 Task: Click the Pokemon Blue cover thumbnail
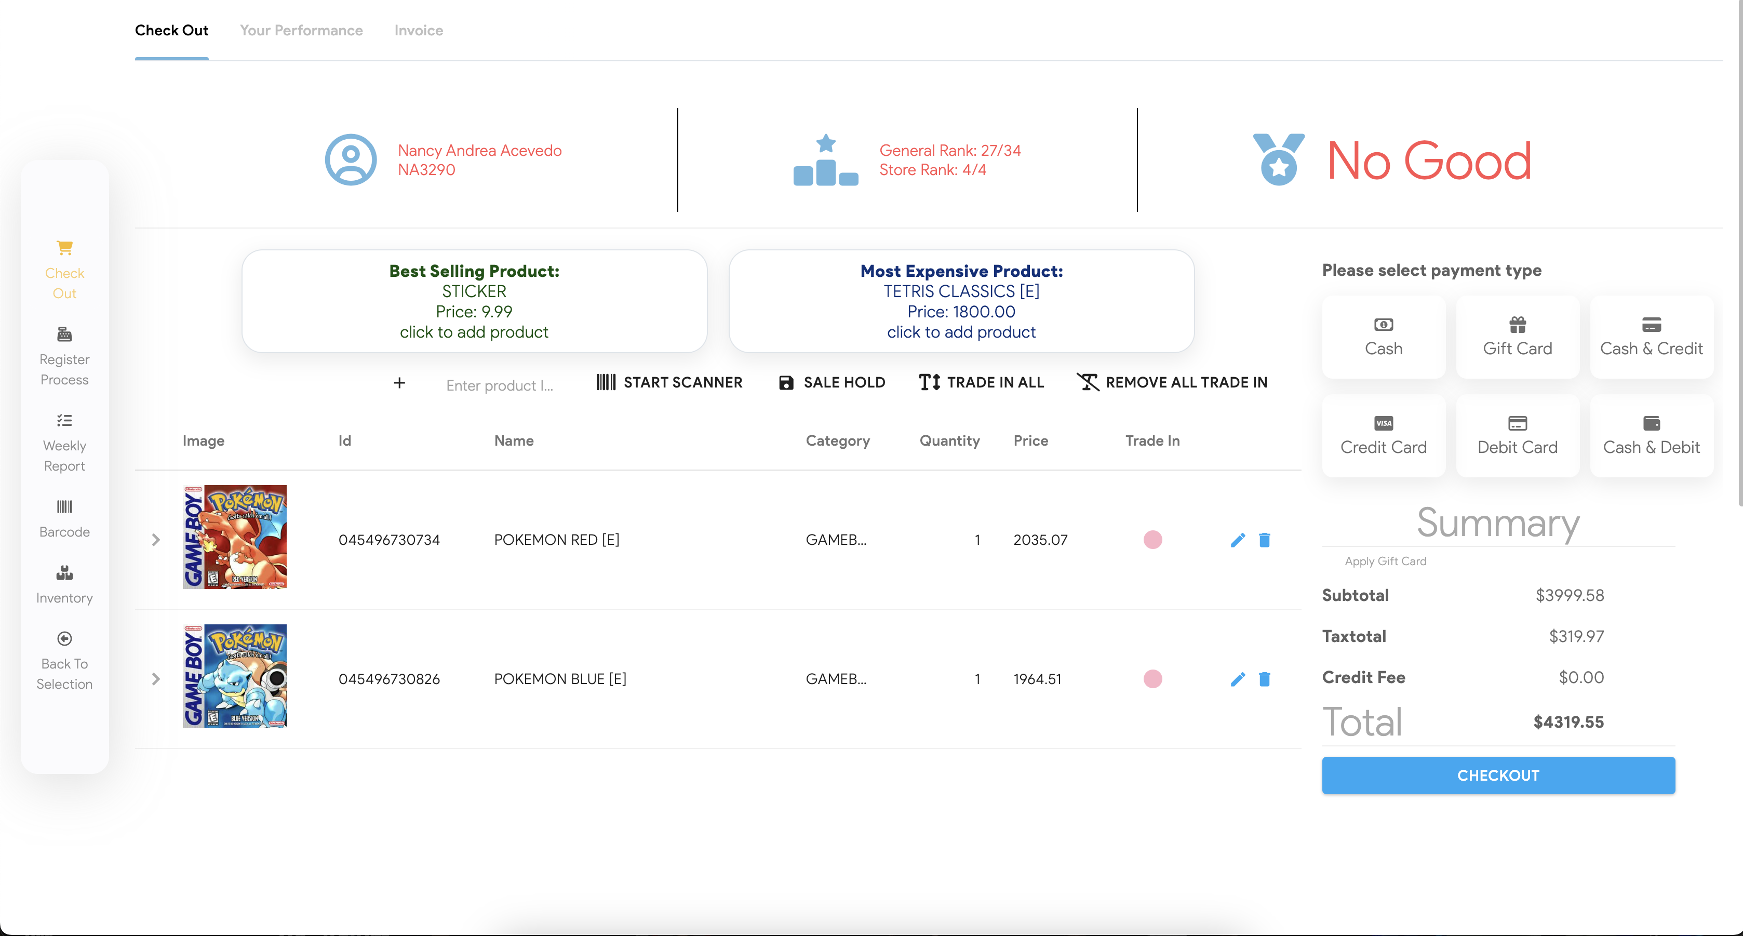(x=234, y=677)
